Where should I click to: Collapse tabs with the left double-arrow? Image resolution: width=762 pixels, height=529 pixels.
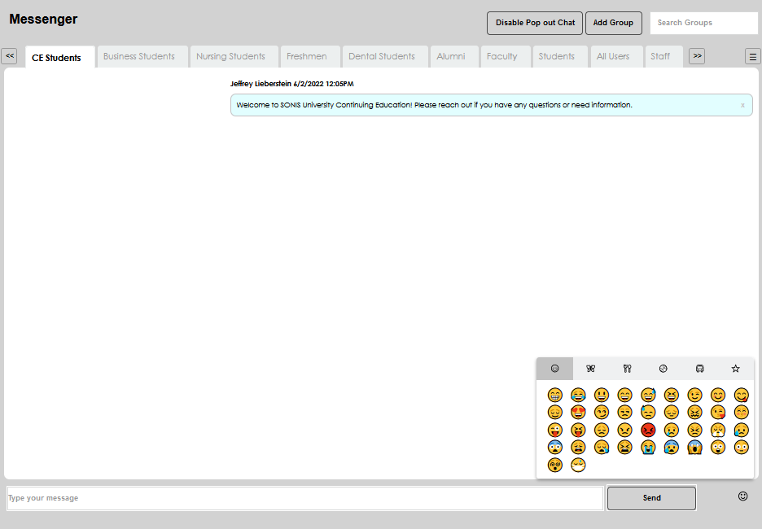[x=9, y=55]
